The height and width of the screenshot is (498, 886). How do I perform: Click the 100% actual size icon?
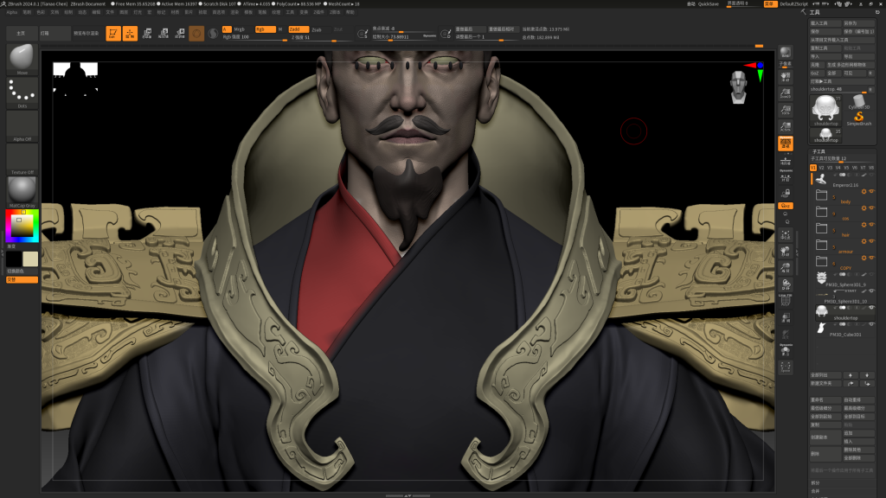click(786, 110)
